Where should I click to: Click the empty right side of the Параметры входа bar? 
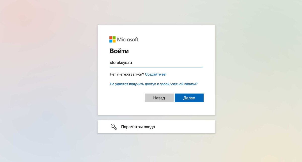click(186, 127)
